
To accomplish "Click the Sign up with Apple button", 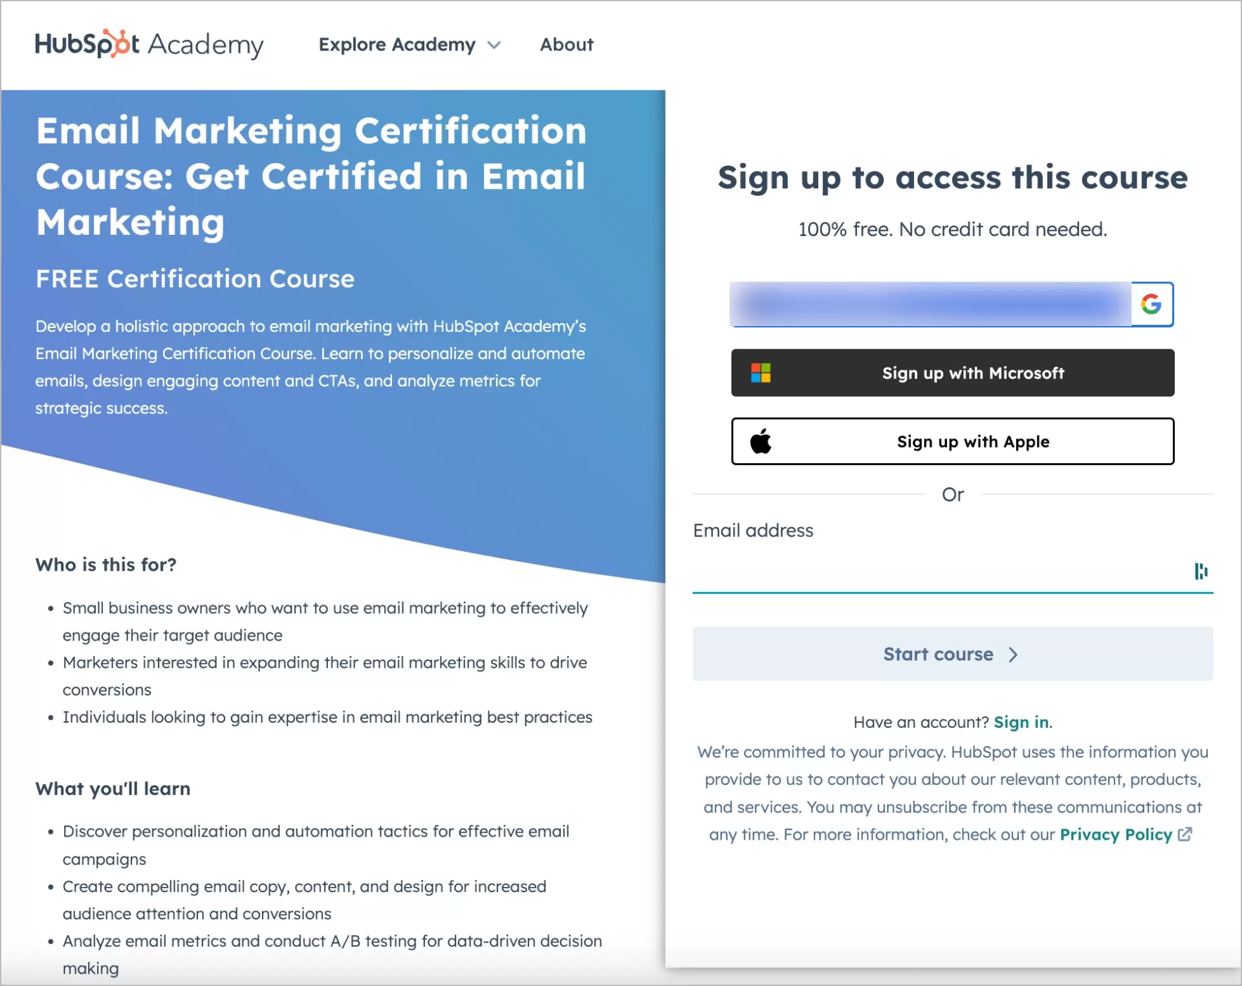I will click(951, 441).
